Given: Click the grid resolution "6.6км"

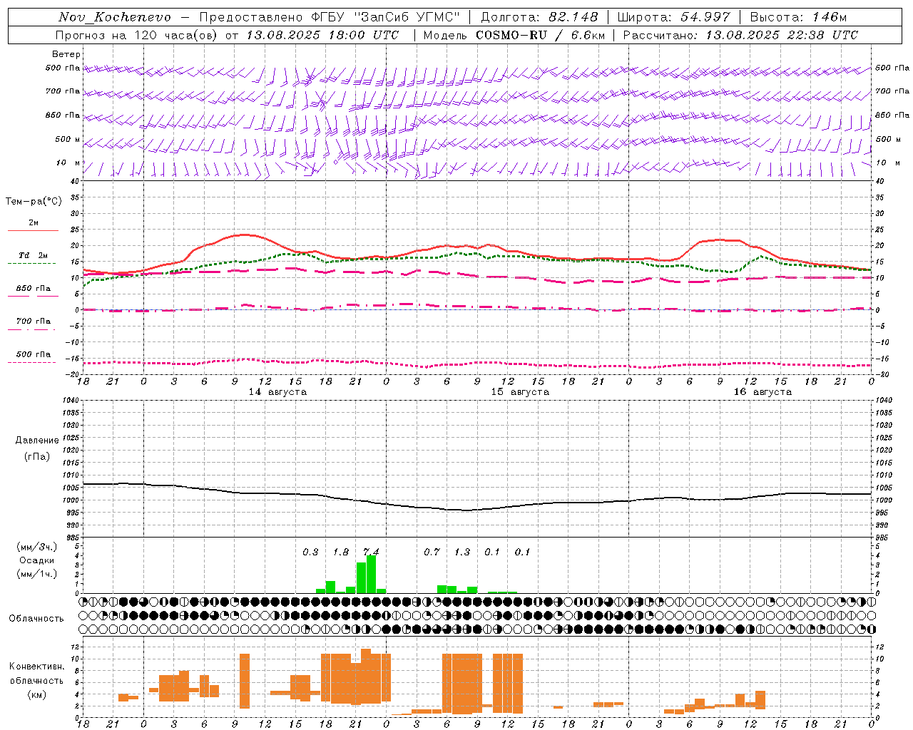Looking at the screenshot, I should (588, 35).
